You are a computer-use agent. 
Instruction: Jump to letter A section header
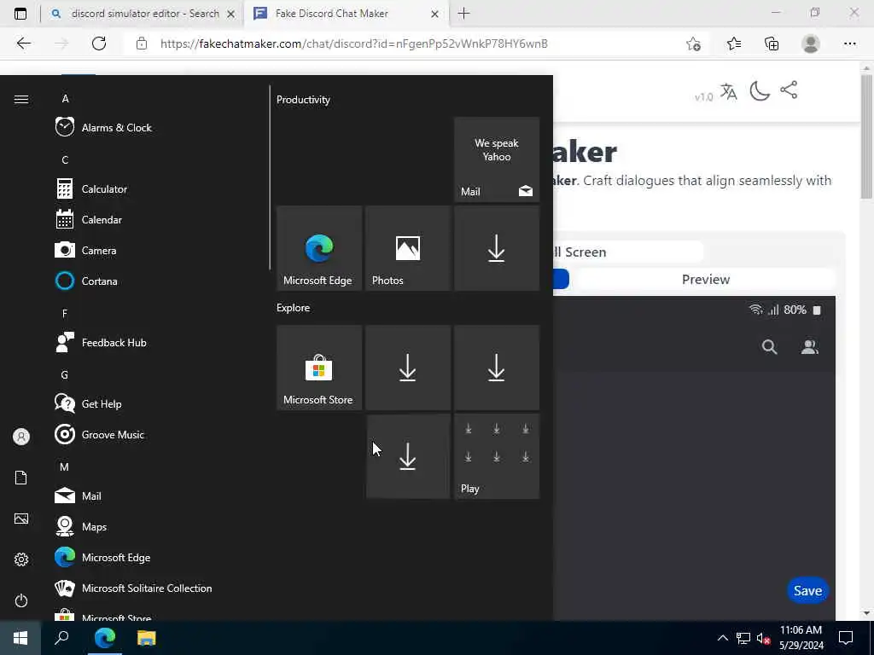click(x=65, y=99)
